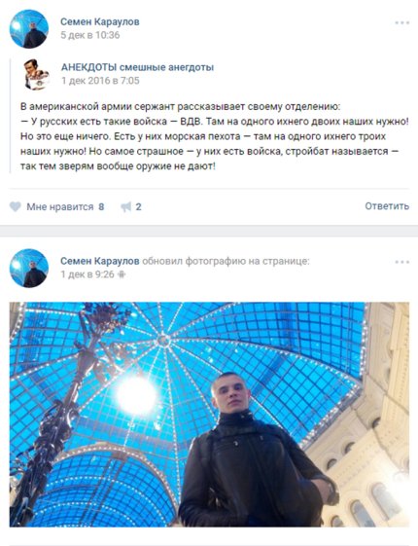The width and height of the screenshot is (418, 546).
Task: Click the mobile device icon beside 9:26
Action: pyautogui.click(x=122, y=274)
